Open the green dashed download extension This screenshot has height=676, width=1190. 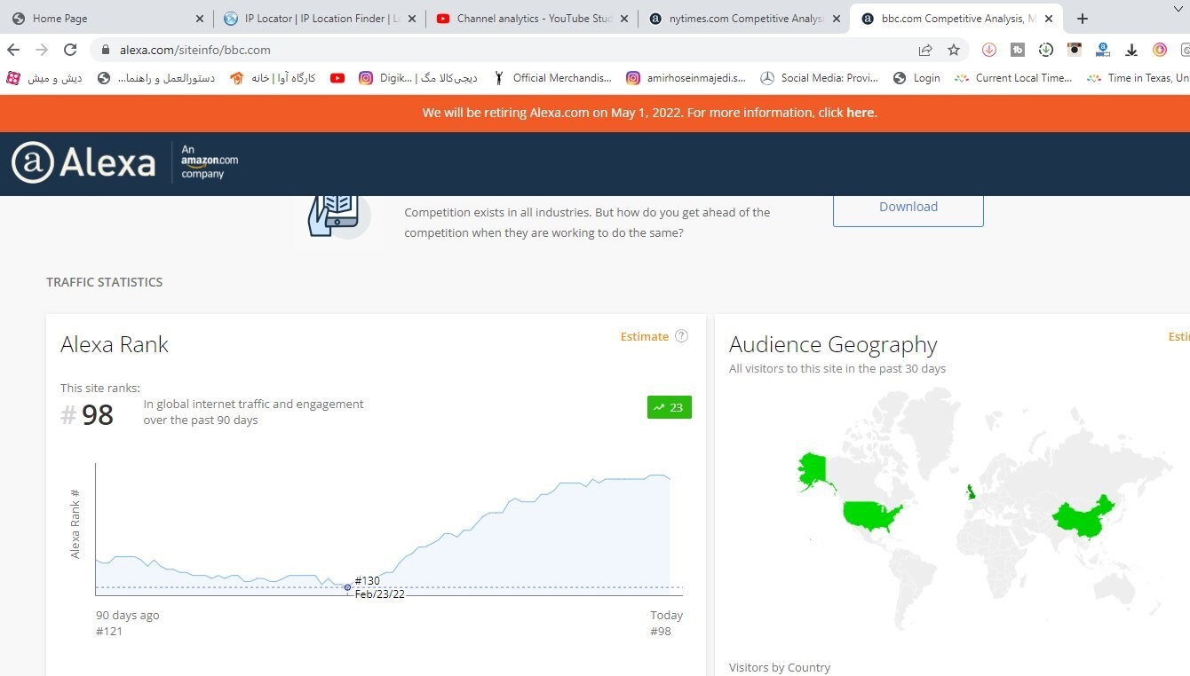[x=1046, y=50]
